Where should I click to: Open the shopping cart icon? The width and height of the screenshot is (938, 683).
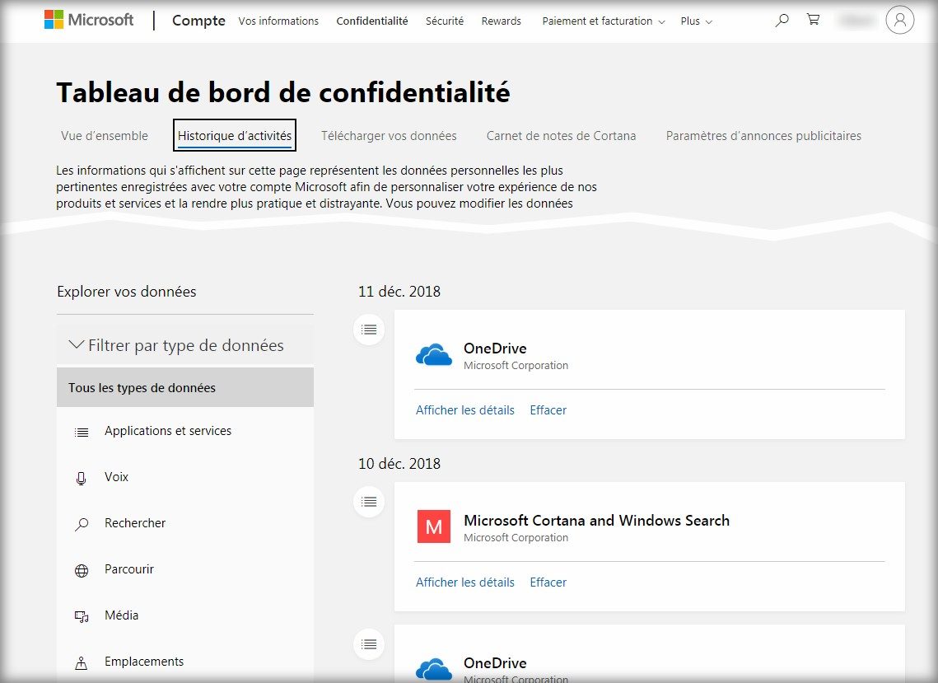click(813, 21)
